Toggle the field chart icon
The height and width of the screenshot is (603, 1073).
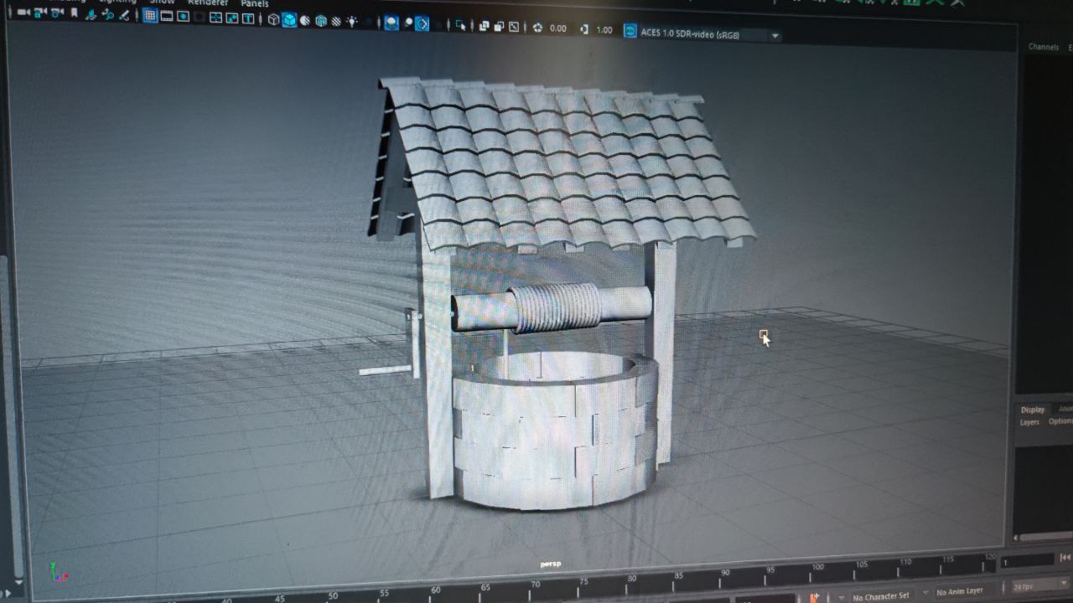point(215,18)
